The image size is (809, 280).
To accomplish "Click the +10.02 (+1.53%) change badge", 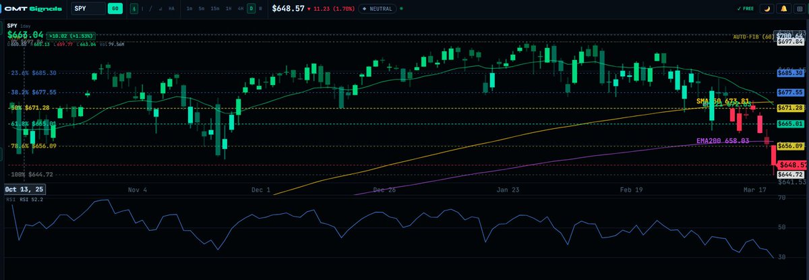I will (x=70, y=34).
